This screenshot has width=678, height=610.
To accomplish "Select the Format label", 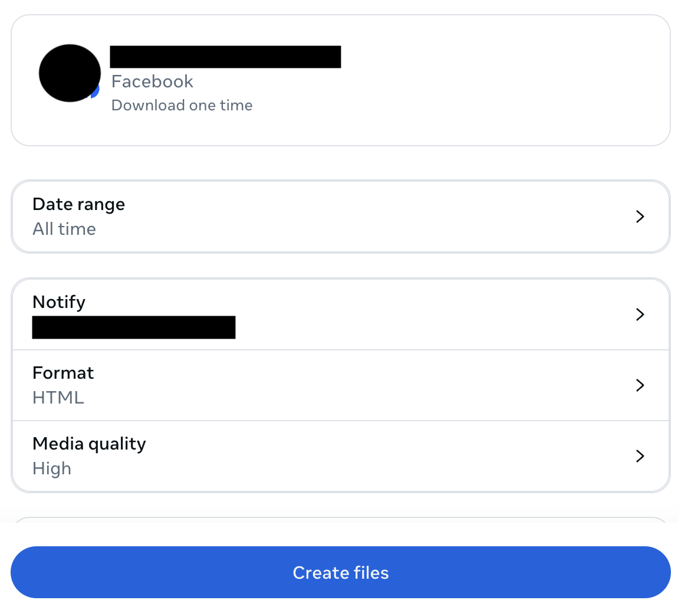I will point(63,373).
